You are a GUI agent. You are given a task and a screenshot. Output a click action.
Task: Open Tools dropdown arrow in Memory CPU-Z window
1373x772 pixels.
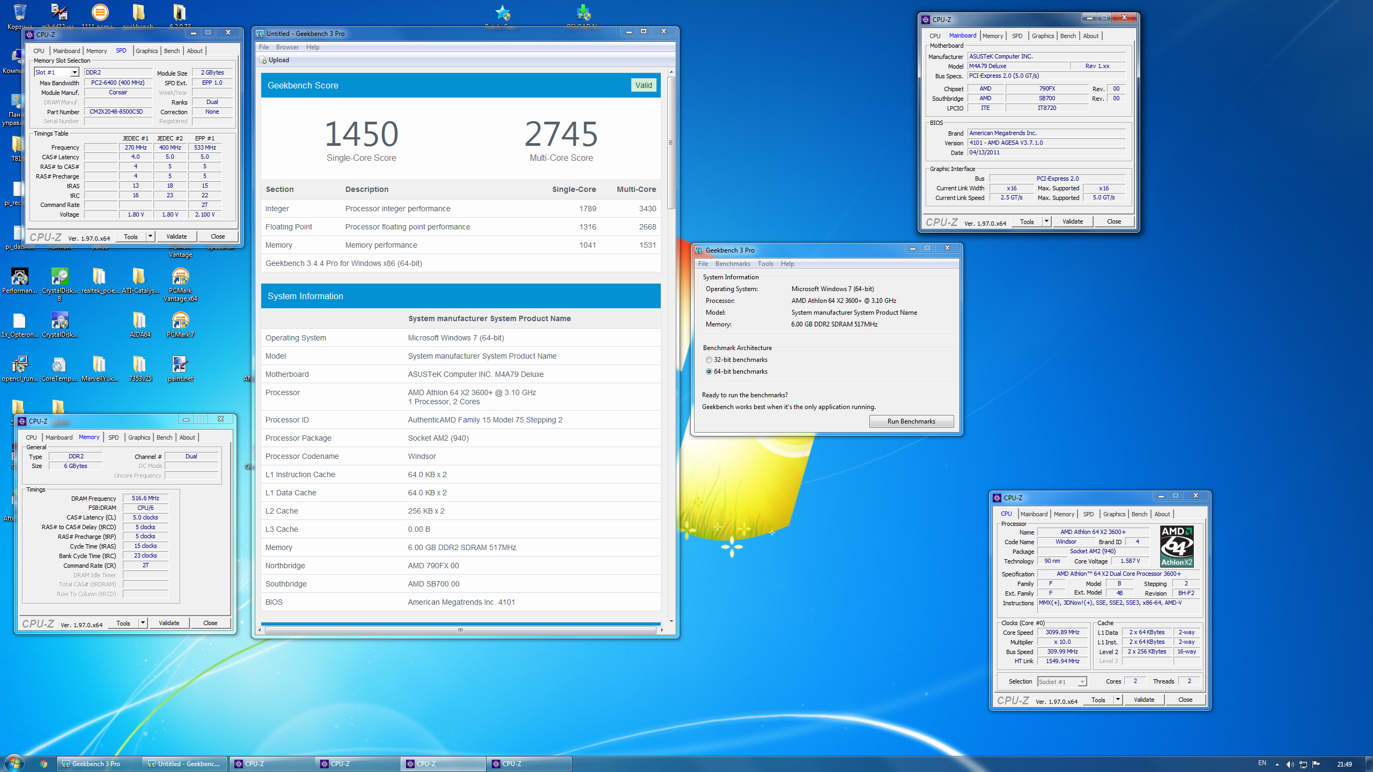[x=143, y=623]
